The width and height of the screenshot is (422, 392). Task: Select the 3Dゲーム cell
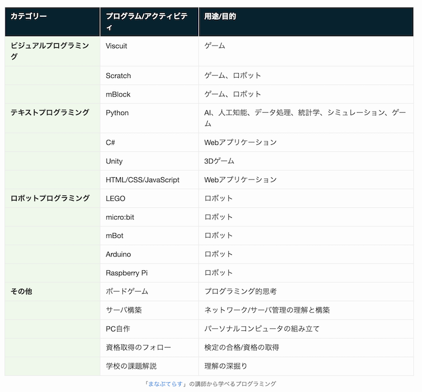pos(306,161)
